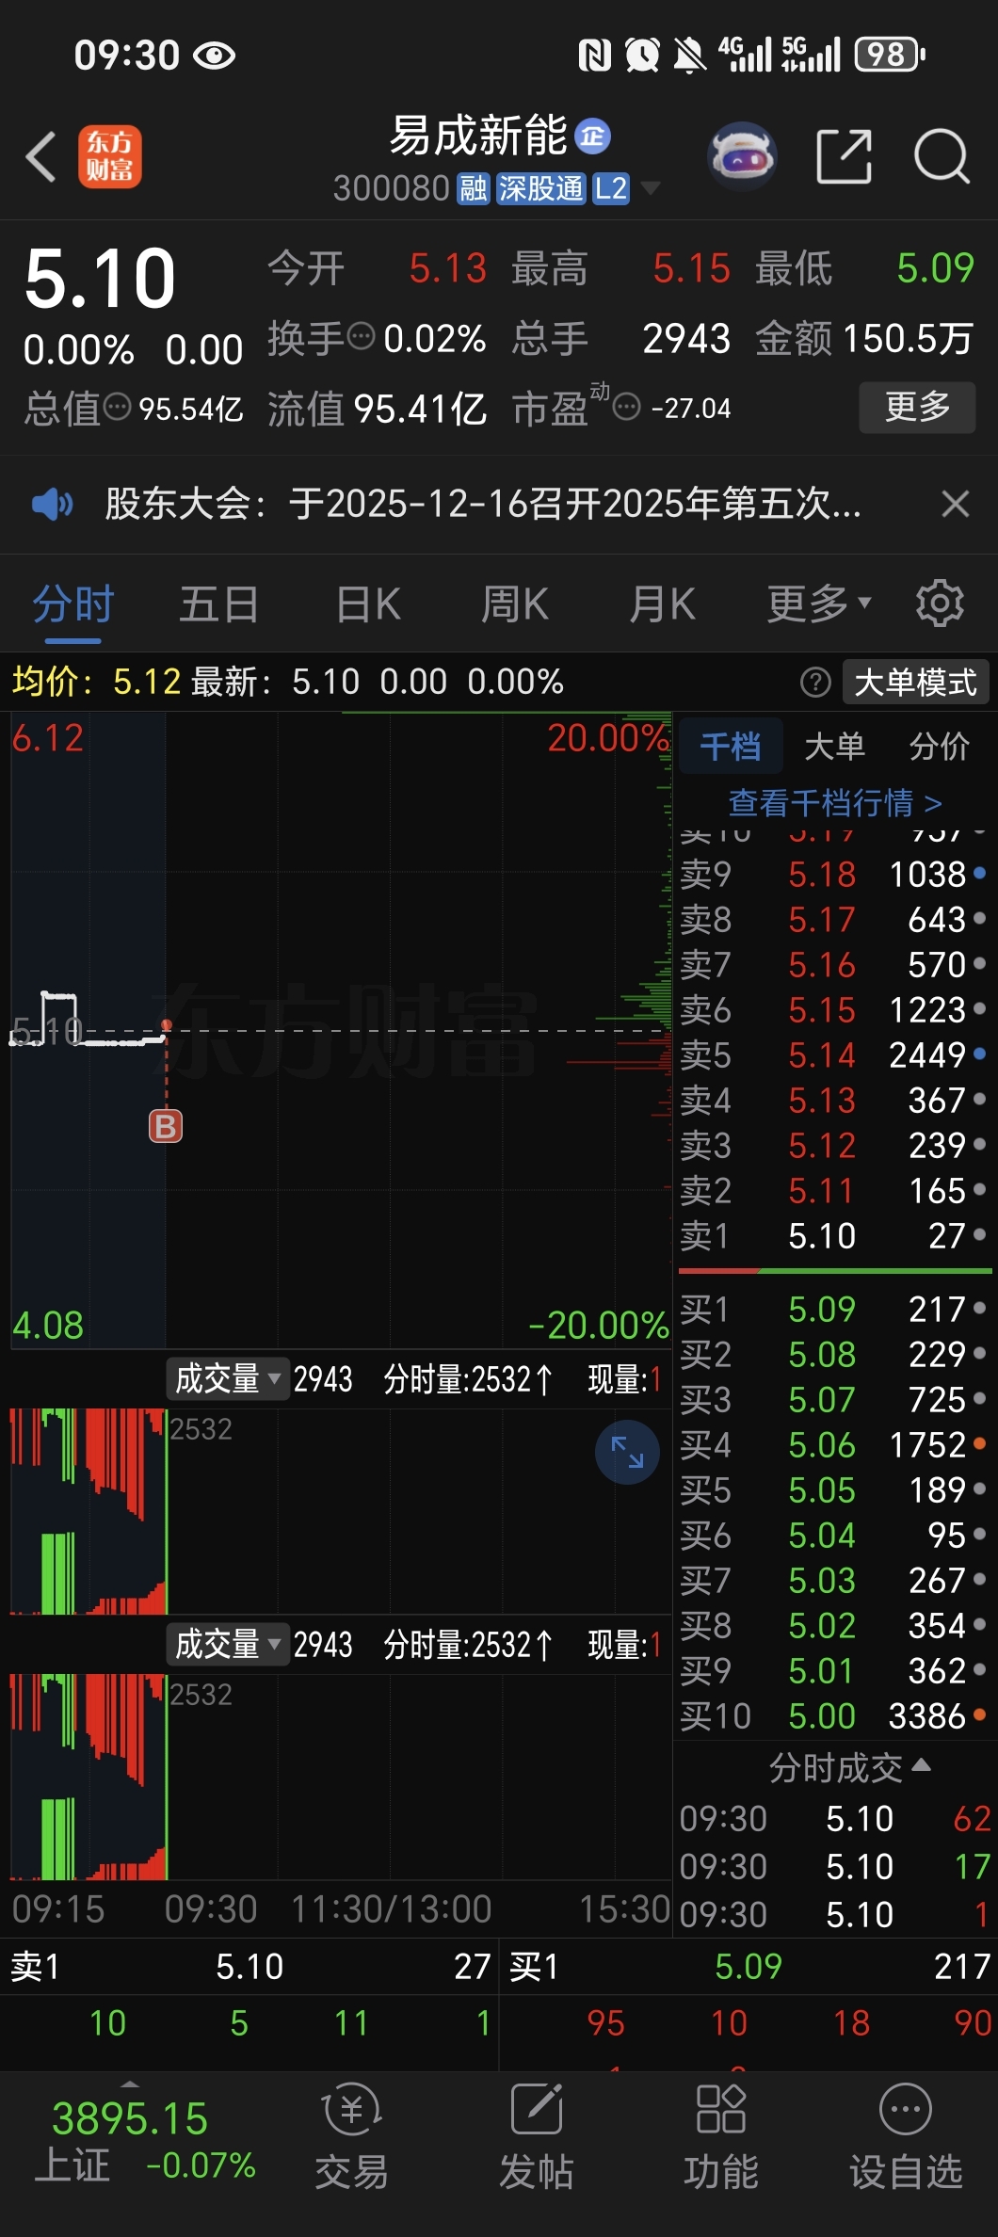Select the 买10 5.00 order row
Image resolution: width=998 pixels, height=2237 pixels.
tap(833, 1715)
